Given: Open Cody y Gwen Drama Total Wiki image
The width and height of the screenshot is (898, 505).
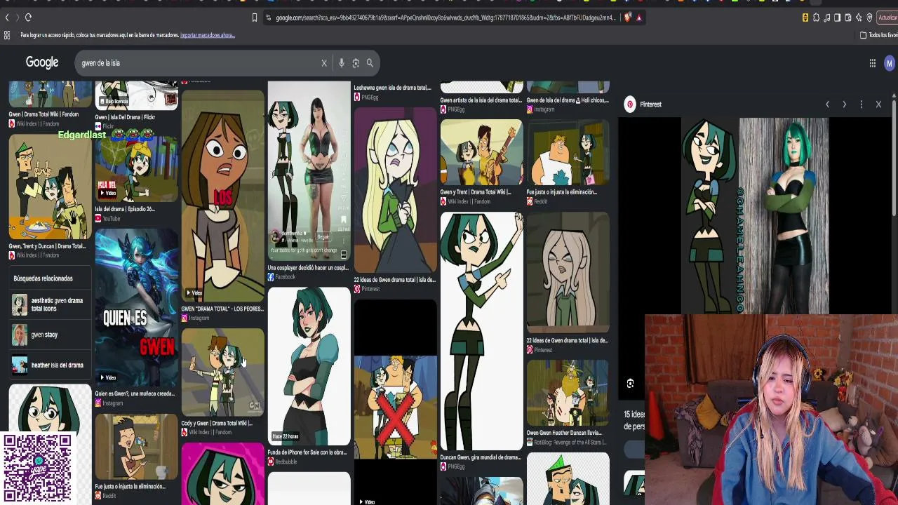Looking at the screenshot, I should point(222,372).
